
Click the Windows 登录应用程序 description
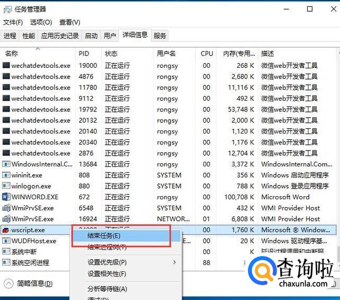[x=294, y=186]
